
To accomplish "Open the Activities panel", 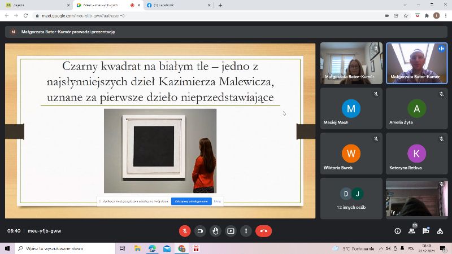I will 440,231.
